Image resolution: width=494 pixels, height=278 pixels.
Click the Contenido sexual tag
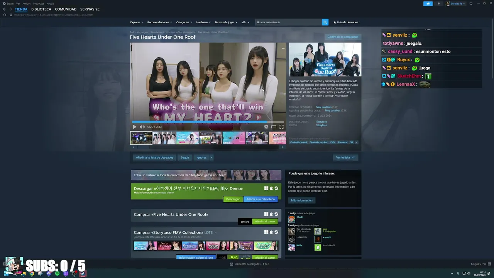(298, 142)
